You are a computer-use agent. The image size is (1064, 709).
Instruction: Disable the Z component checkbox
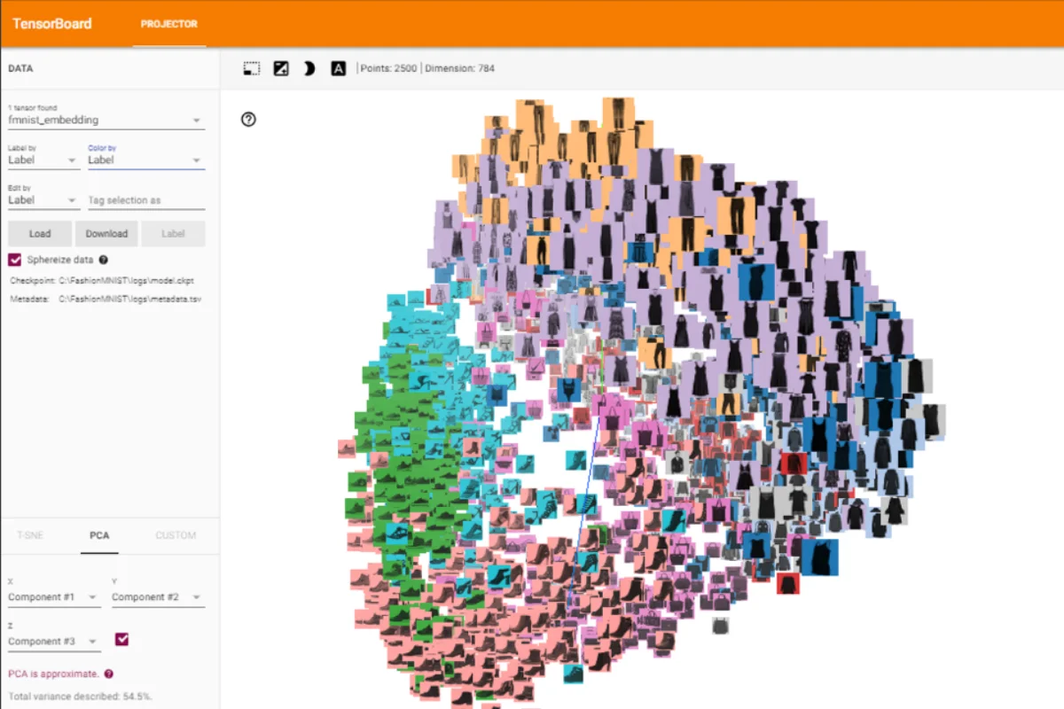coord(121,641)
